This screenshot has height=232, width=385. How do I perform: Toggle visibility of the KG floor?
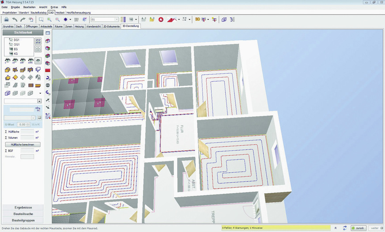pyautogui.click(x=10, y=53)
